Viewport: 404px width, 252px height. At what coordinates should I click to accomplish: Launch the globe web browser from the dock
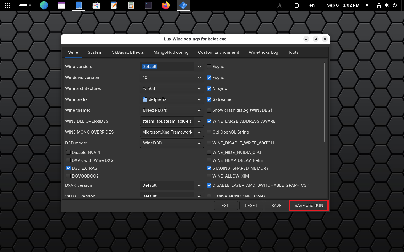pos(44,5)
